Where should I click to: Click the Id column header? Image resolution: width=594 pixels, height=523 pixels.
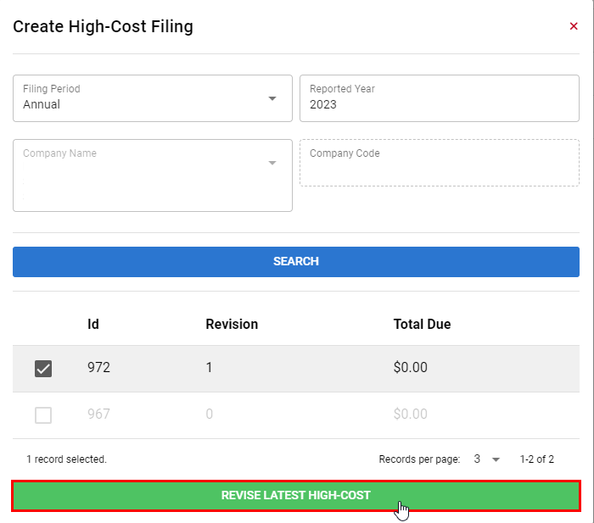tap(93, 325)
